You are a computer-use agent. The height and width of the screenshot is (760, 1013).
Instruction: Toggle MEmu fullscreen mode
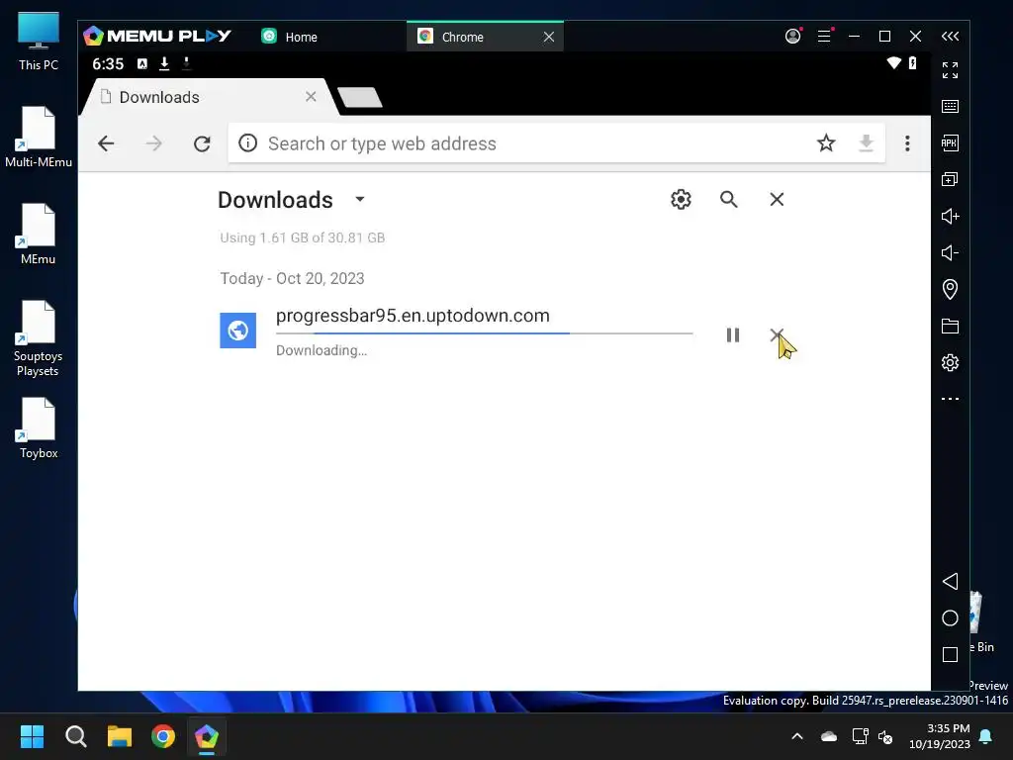click(x=950, y=70)
